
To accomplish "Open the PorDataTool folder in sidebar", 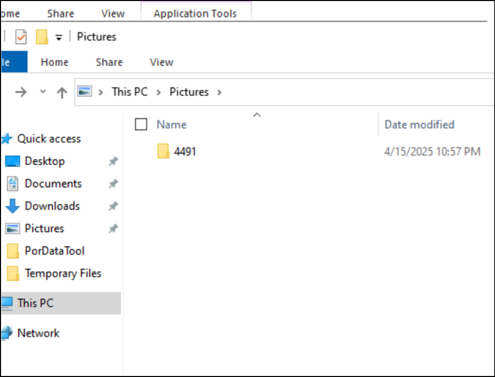I will (54, 251).
